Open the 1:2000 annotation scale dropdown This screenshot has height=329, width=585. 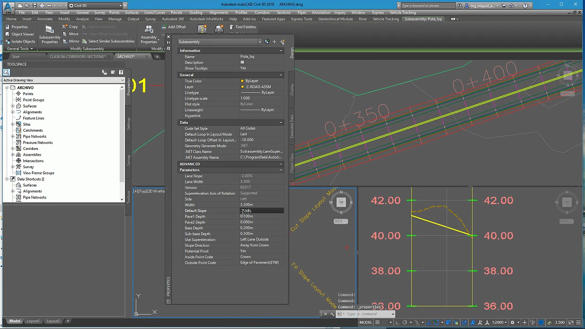tap(499, 322)
